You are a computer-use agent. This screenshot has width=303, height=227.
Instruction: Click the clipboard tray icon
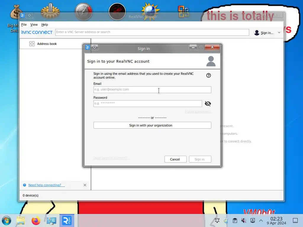pyautogui.click(x=235, y=220)
